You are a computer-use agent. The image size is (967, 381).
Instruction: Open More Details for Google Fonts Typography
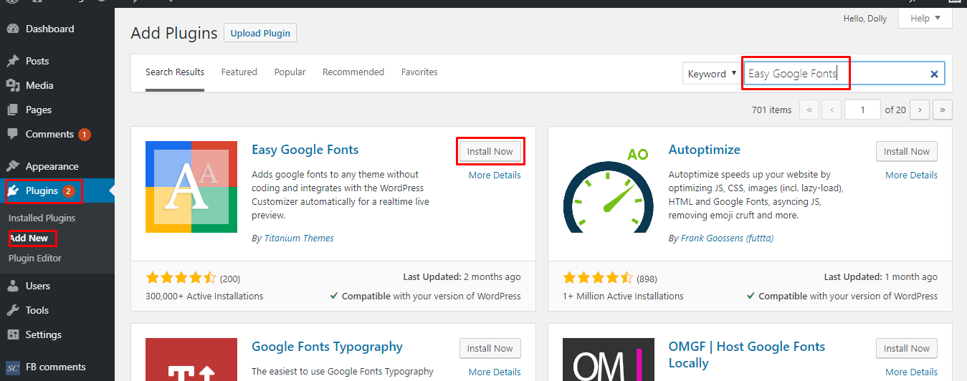point(495,372)
